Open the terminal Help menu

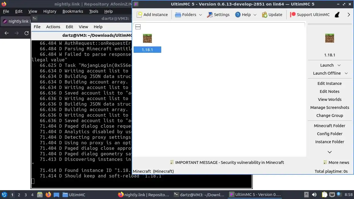tap(98, 27)
